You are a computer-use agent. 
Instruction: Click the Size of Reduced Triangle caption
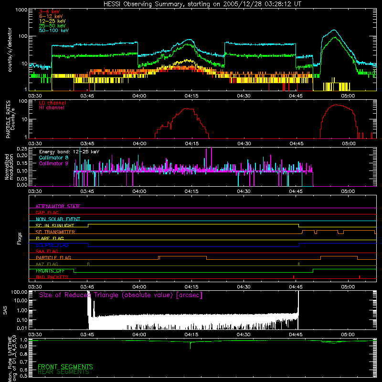(x=121, y=295)
